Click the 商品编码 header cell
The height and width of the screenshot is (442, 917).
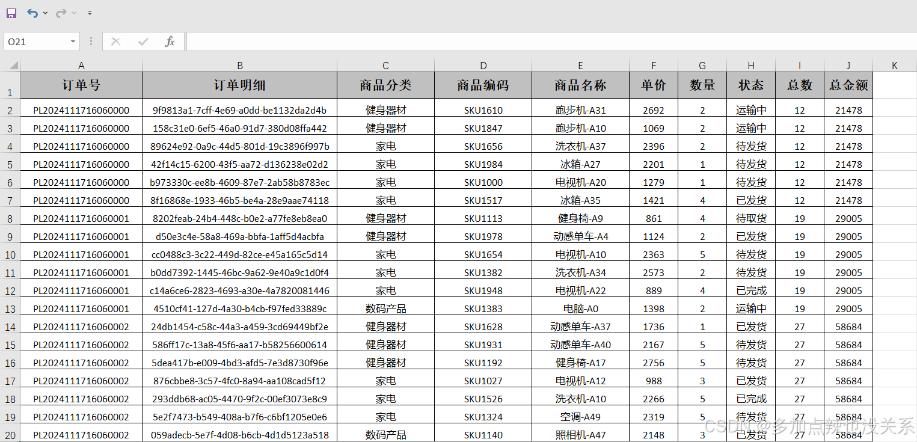tap(483, 85)
